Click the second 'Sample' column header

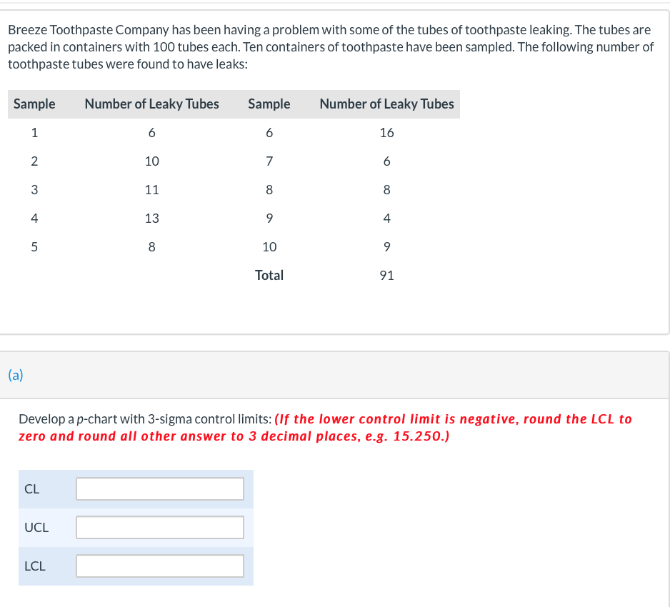269,104
